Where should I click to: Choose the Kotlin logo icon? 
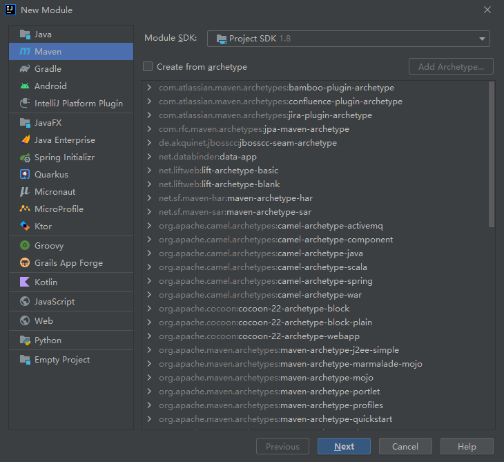25,282
